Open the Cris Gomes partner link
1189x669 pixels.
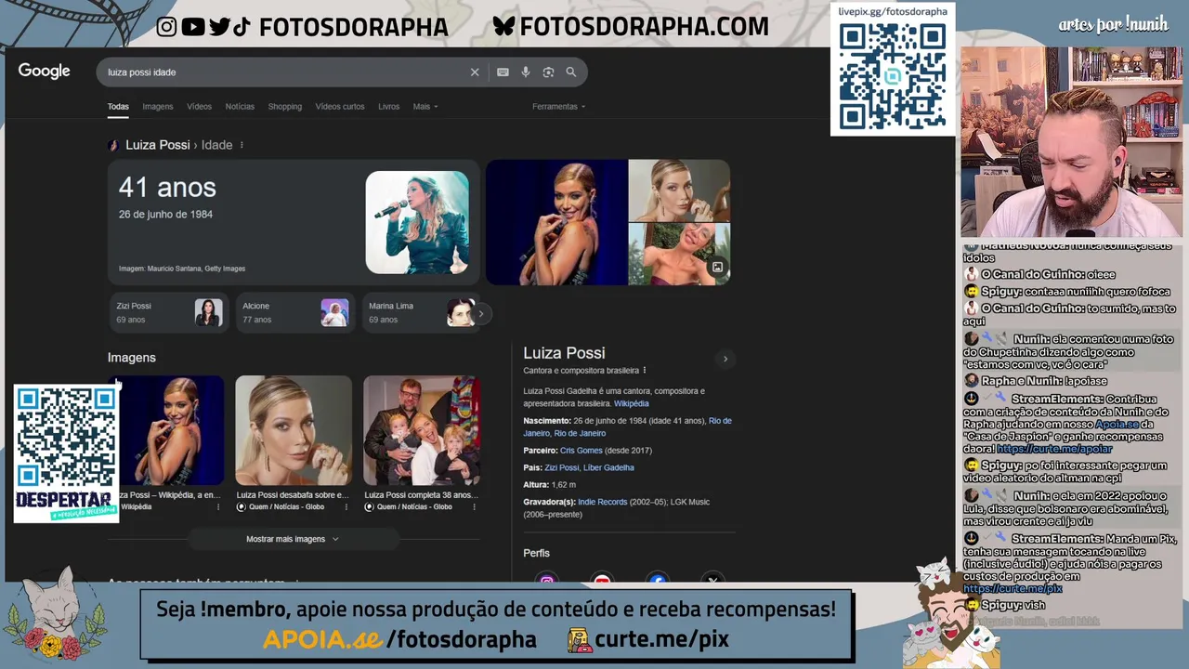581,451
